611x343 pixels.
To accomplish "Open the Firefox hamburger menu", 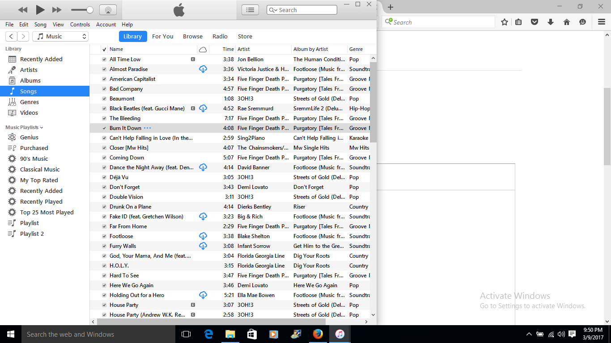I will [602, 22].
